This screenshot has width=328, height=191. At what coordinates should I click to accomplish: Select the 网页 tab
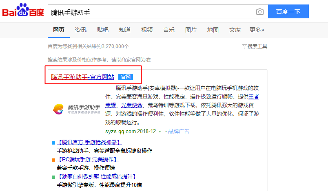59,30
